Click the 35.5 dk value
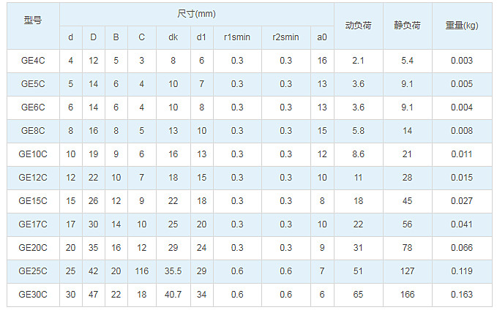The image size is (497, 310). tap(173, 271)
